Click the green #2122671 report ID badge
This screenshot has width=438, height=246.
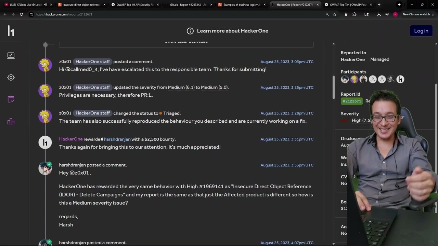click(x=351, y=101)
